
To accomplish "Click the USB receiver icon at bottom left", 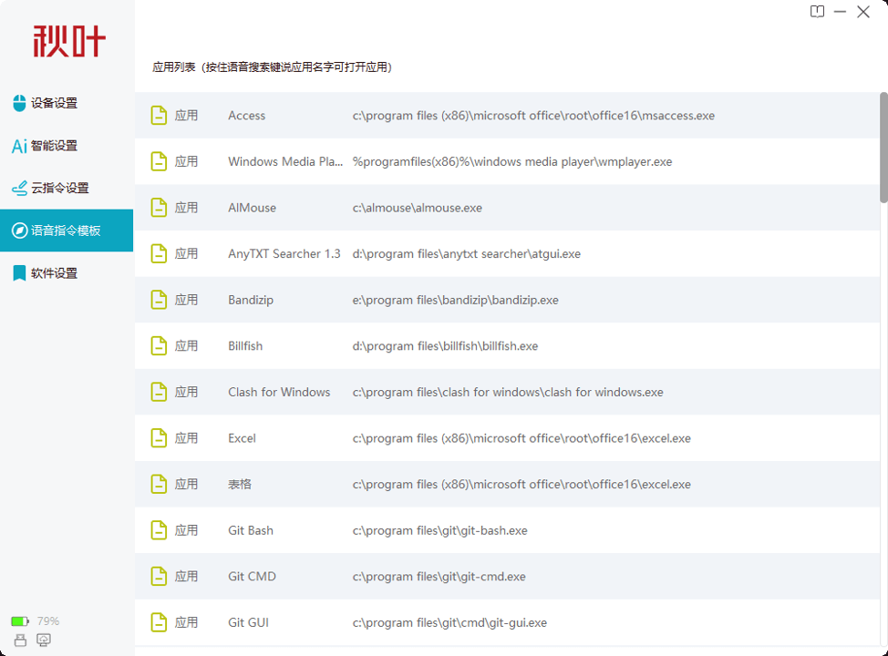I will coord(20,641).
